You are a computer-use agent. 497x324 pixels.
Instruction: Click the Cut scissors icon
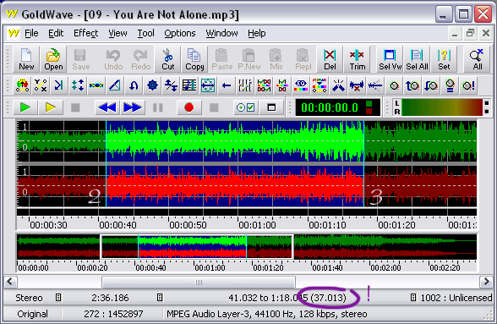click(167, 59)
